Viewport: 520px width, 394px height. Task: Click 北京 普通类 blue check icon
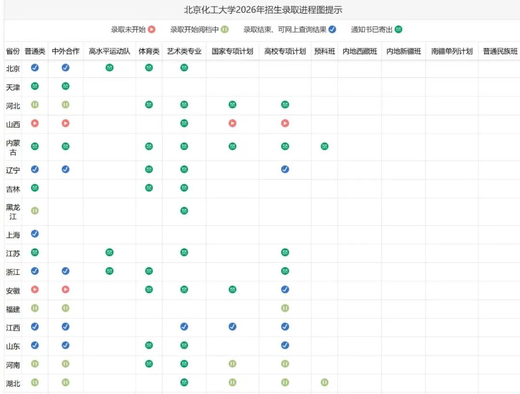coord(35,67)
